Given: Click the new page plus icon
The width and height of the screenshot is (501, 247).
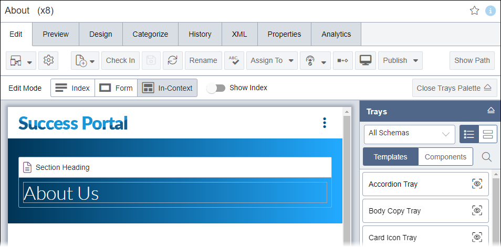Looking at the screenshot, I should 81,61.
